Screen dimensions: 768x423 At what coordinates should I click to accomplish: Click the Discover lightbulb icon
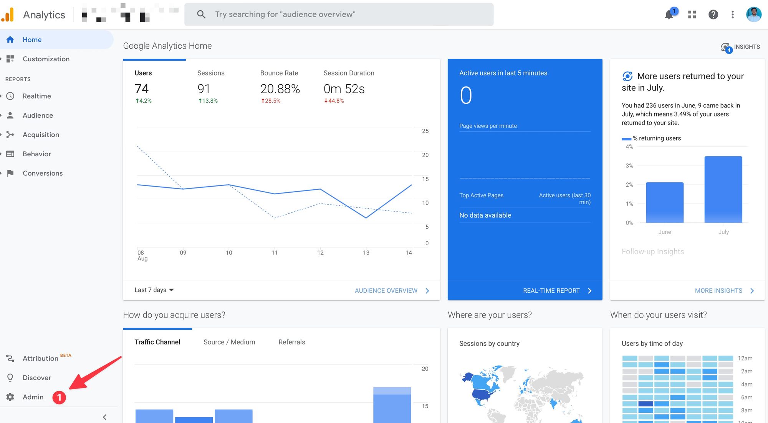10,377
